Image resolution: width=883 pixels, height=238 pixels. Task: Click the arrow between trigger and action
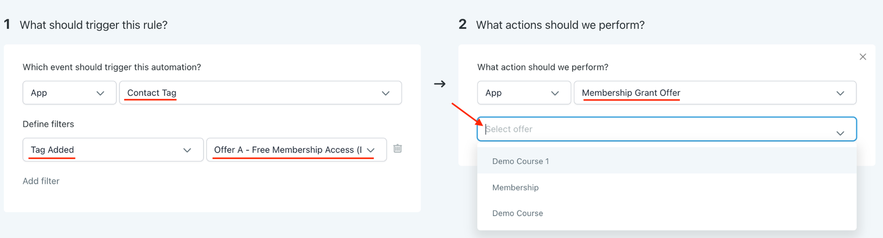coord(439,84)
